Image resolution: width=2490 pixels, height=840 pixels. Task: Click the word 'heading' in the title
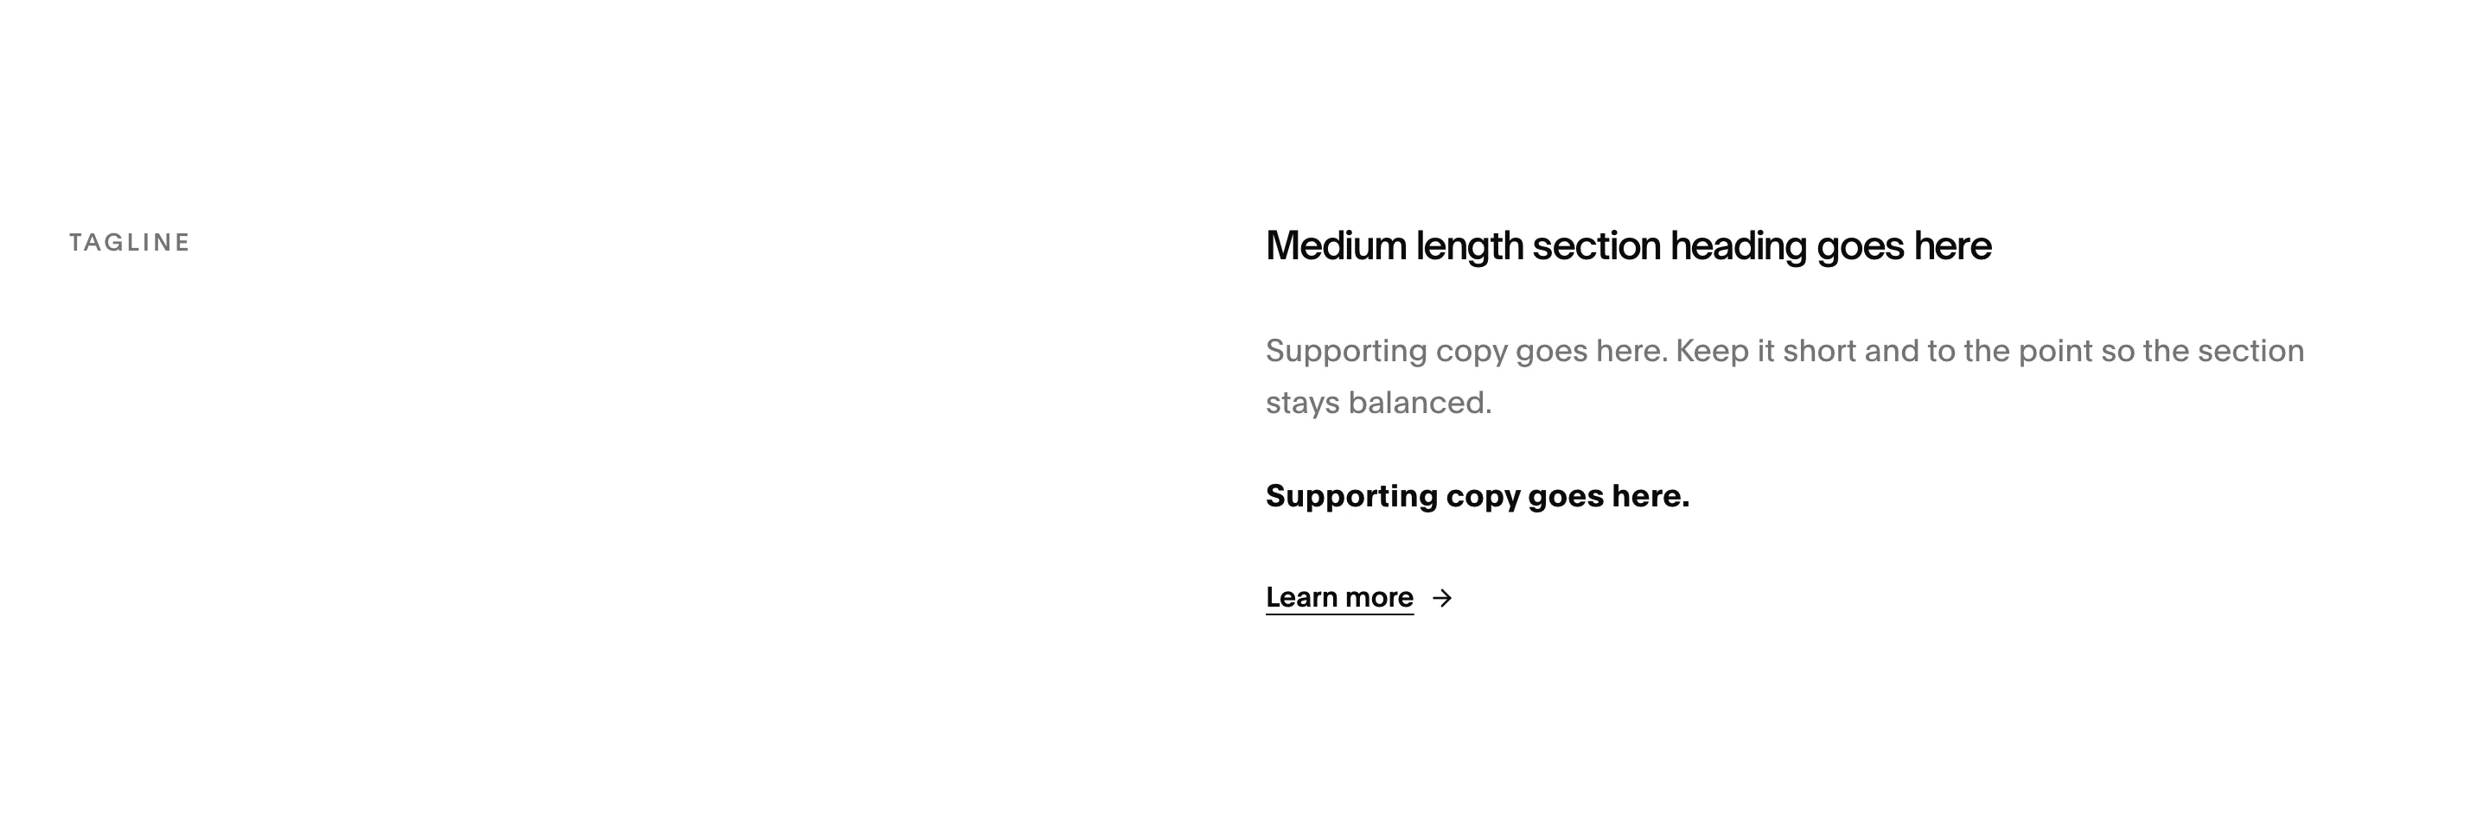(x=1738, y=246)
